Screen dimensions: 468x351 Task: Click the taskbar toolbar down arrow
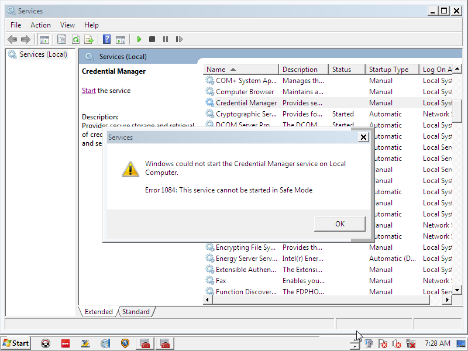(355, 346)
